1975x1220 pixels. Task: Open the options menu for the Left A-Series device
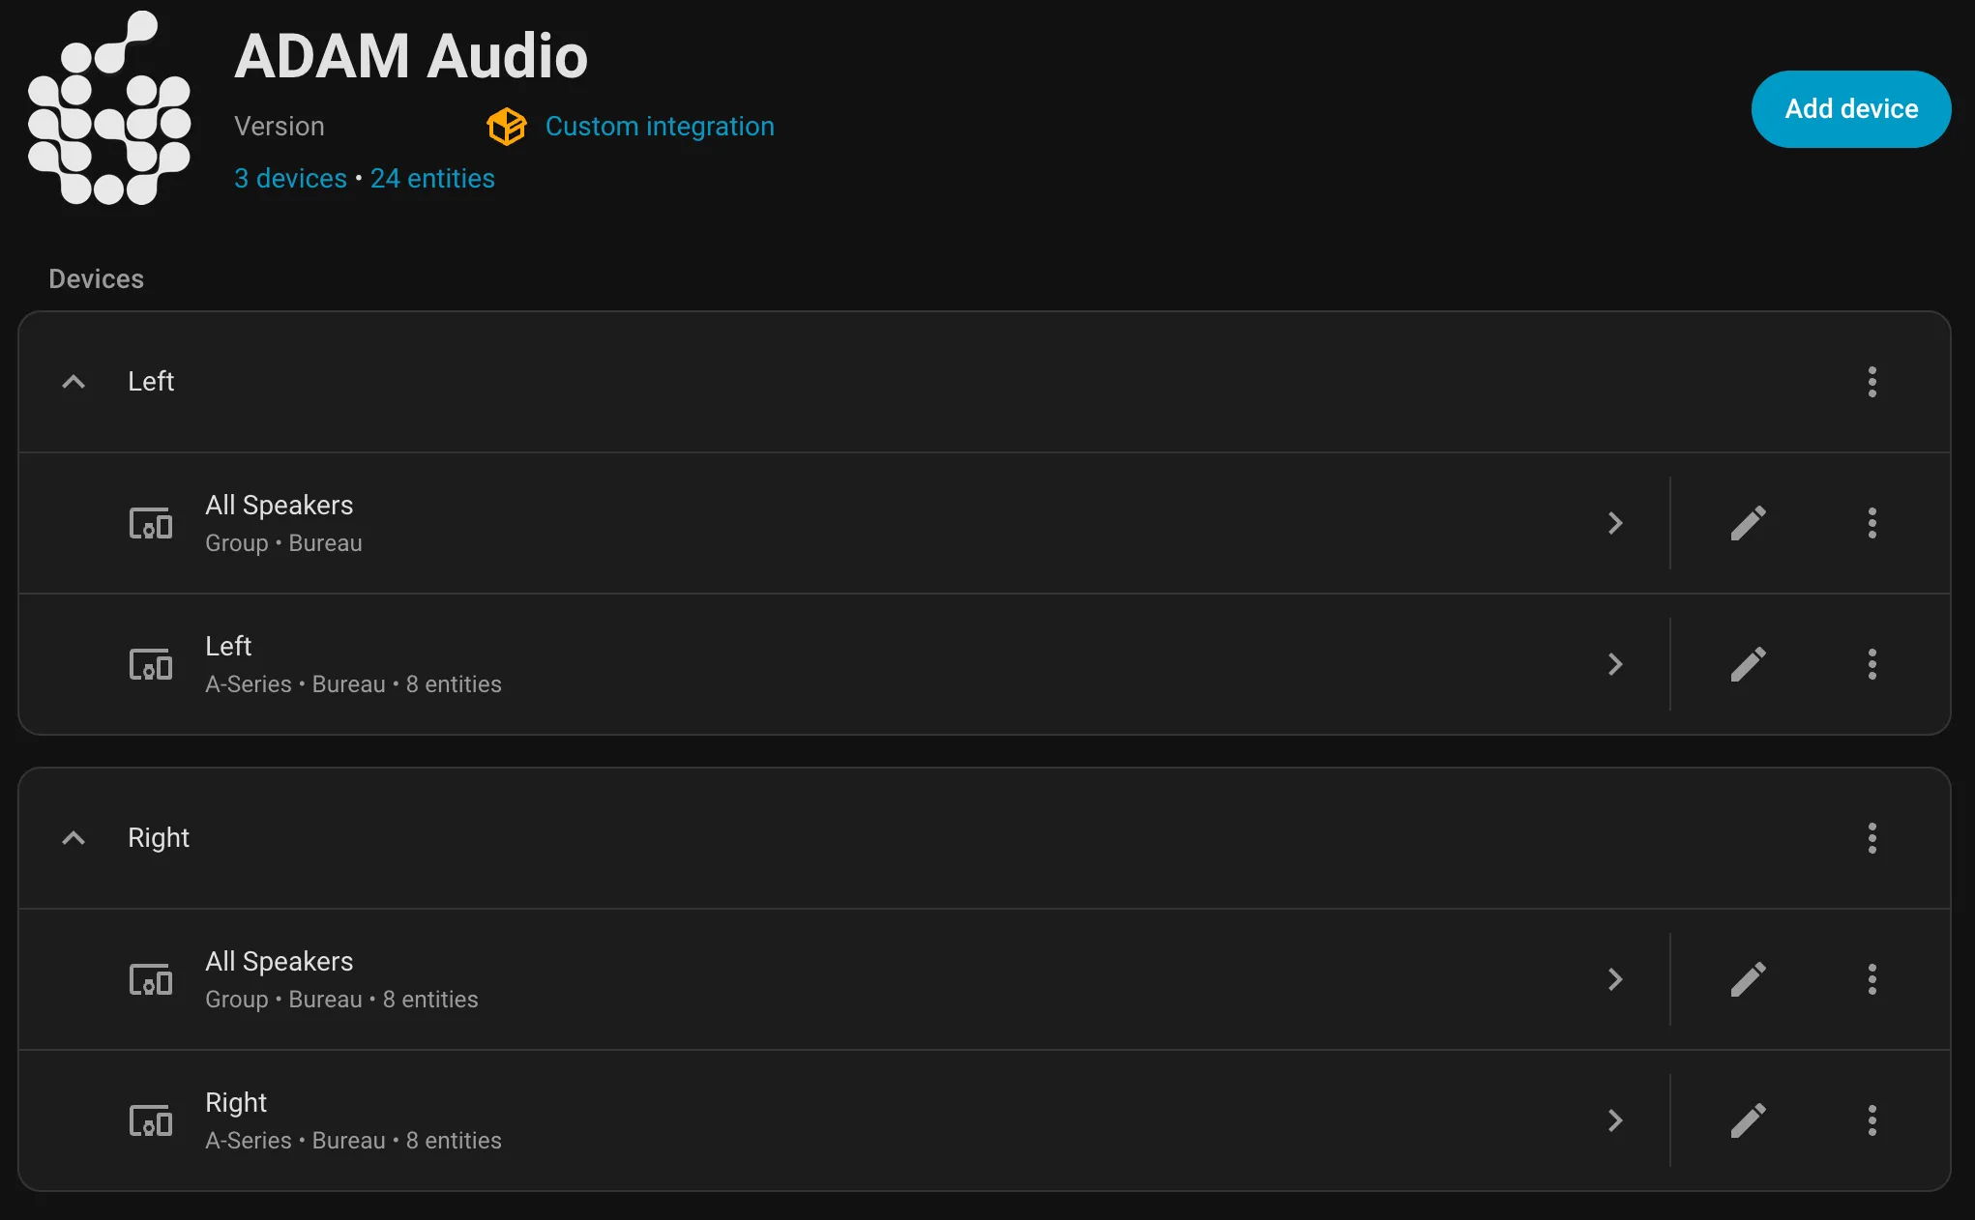pyautogui.click(x=1872, y=664)
